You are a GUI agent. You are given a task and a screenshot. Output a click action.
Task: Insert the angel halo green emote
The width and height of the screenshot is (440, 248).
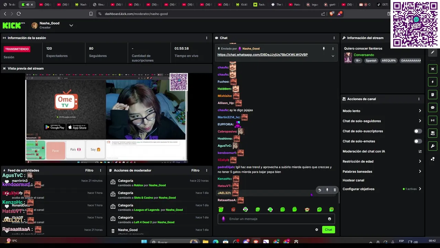(x=221, y=209)
